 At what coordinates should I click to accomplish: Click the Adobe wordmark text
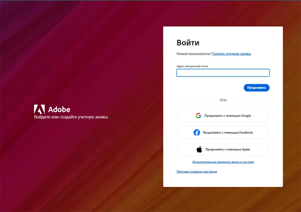[59, 109]
